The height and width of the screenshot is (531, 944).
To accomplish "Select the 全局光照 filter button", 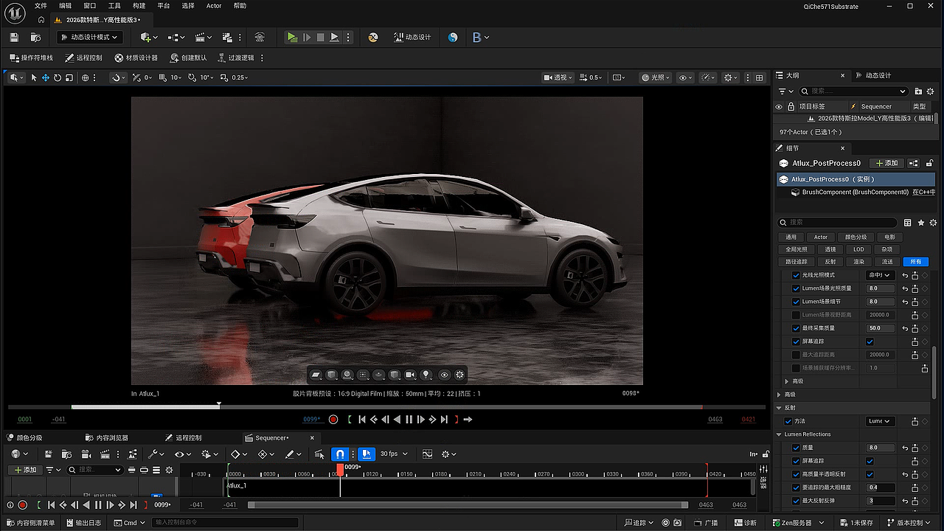I will tap(796, 249).
